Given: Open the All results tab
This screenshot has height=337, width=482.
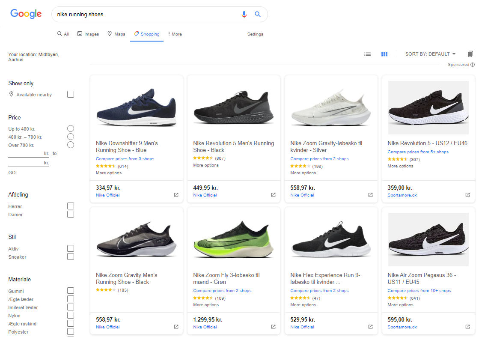Looking at the screenshot, I should [63, 34].
